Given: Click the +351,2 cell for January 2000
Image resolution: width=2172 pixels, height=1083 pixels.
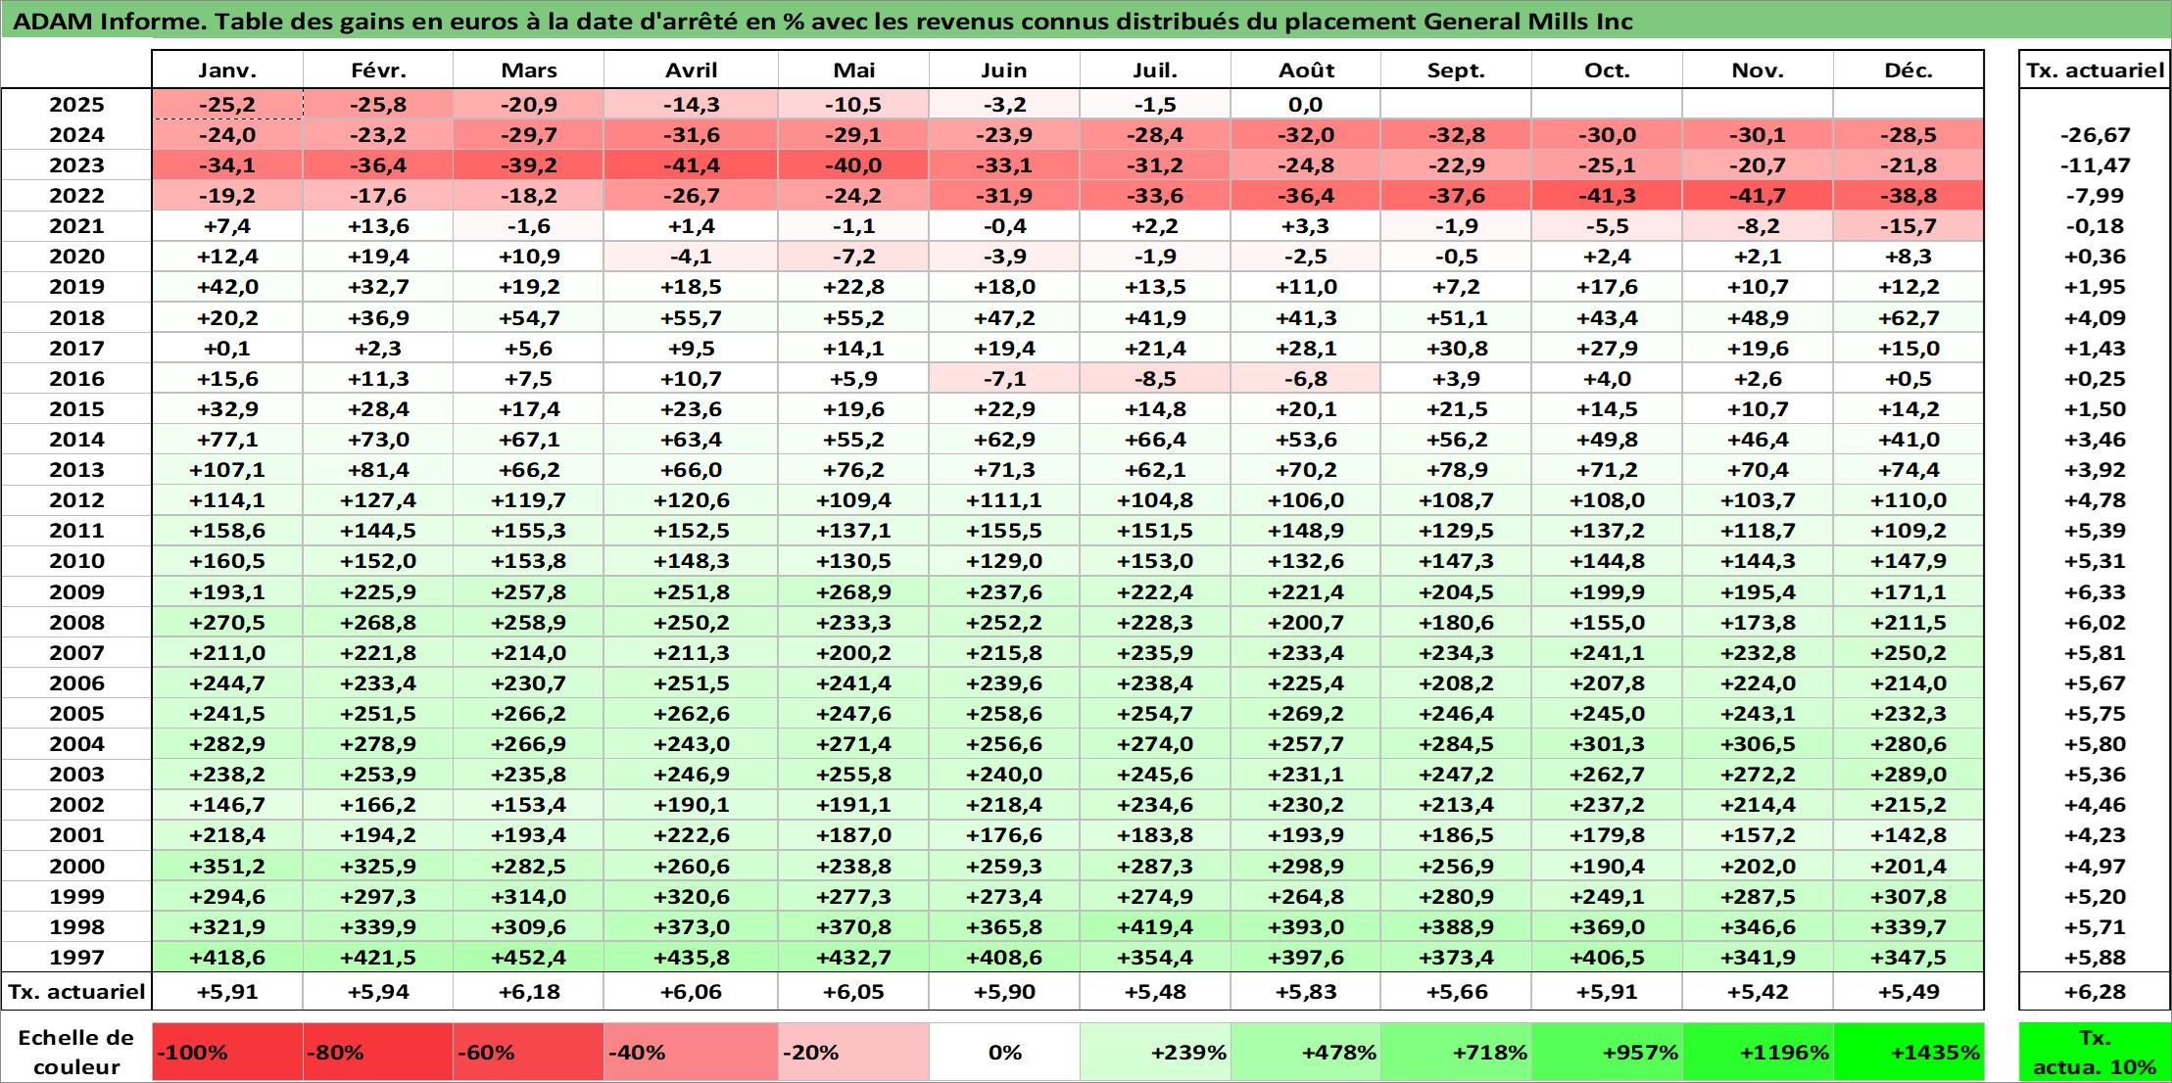Looking at the screenshot, I should pos(227,867).
